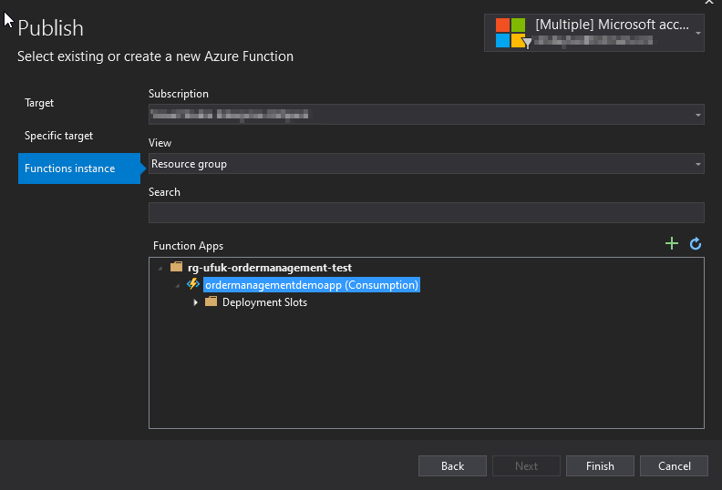Click the Microsoft account logo
Viewport: 722px width, 490px height.
coord(511,33)
